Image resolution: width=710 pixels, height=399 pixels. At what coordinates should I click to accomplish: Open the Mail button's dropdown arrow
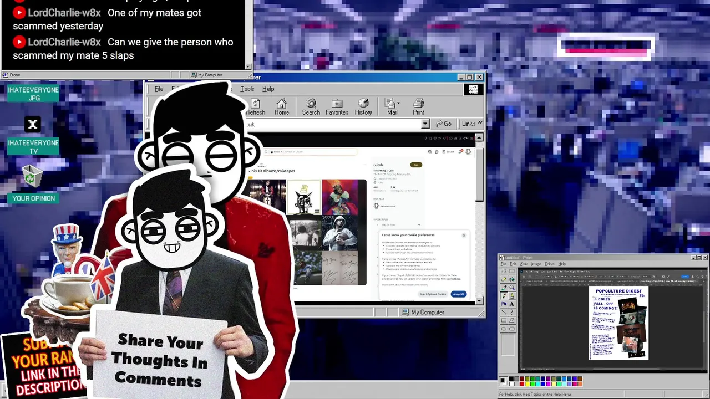click(x=398, y=104)
